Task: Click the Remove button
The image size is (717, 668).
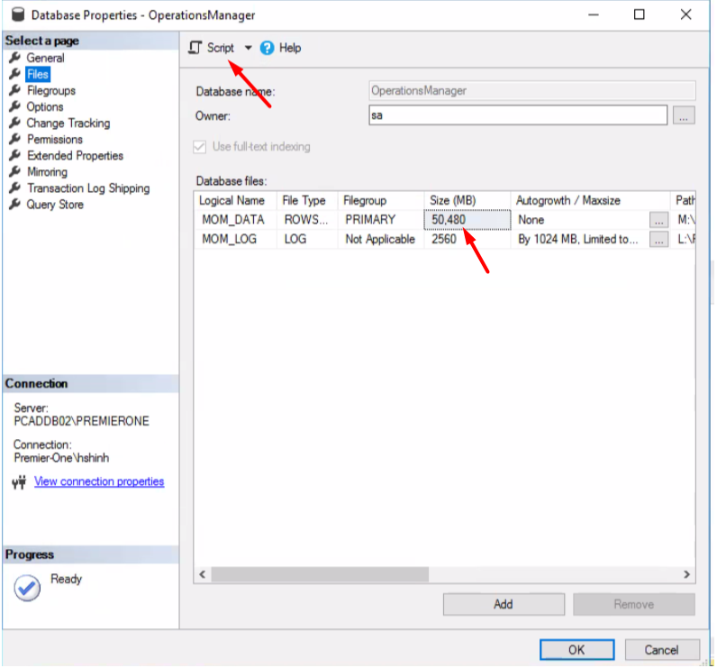Action: 634,604
